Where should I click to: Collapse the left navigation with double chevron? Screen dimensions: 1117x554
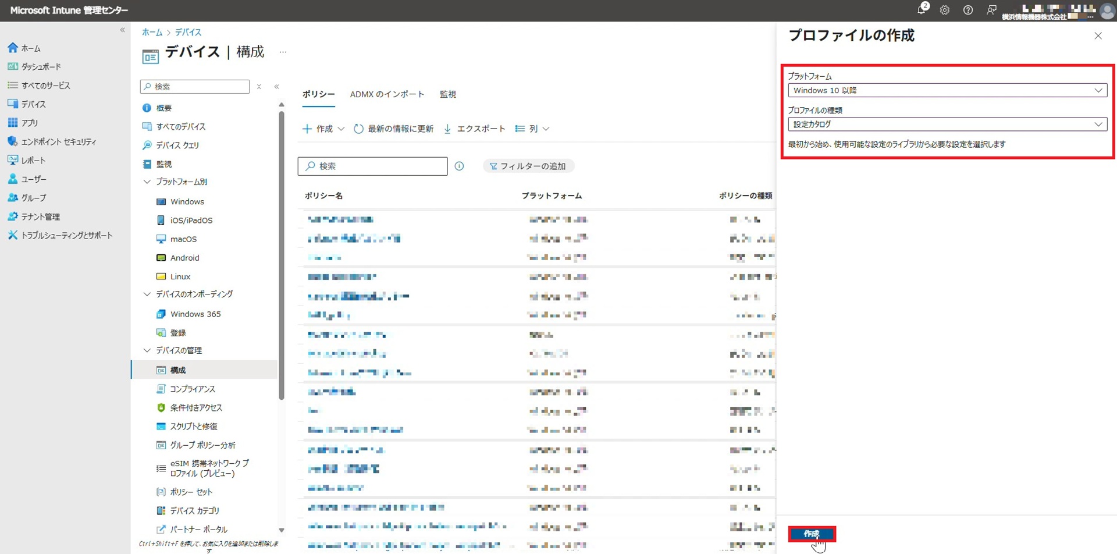click(x=122, y=30)
